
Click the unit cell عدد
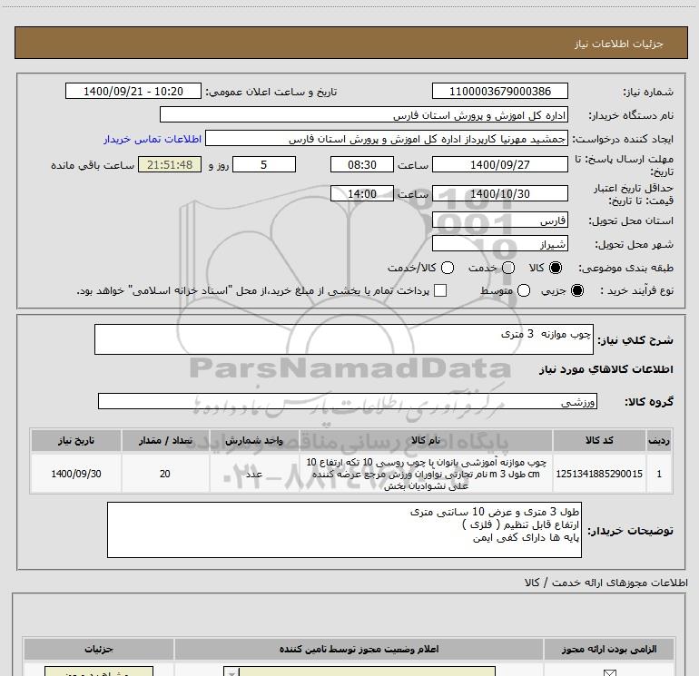point(254,474)
